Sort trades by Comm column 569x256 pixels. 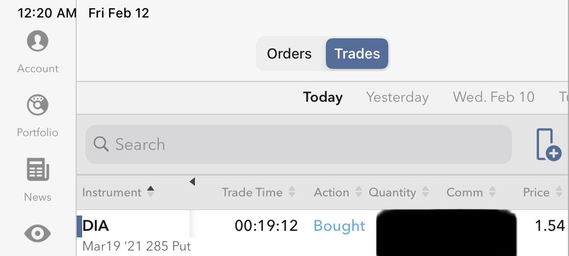click(470, 193)
